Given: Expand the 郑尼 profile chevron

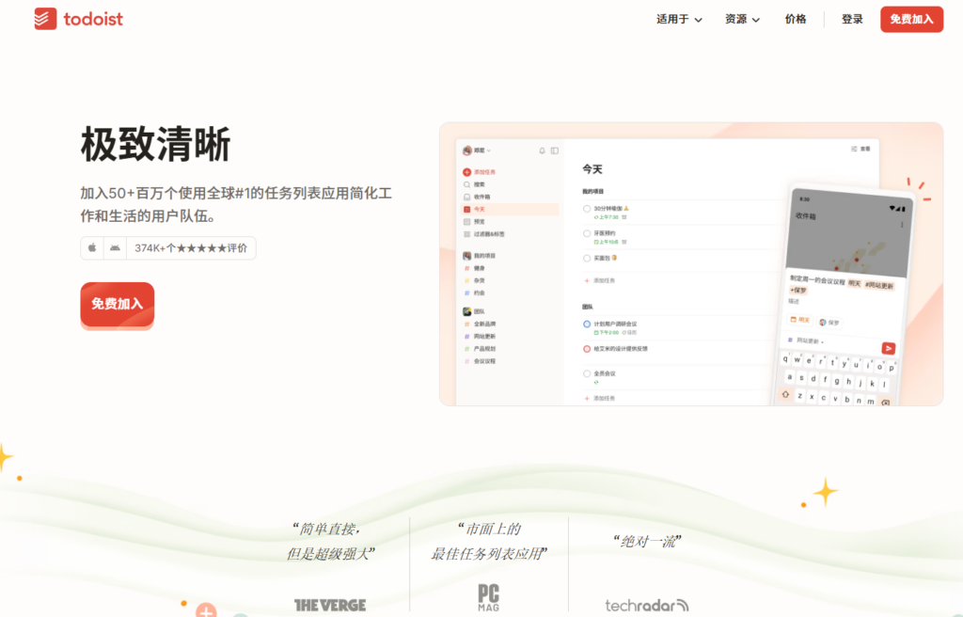Looking at the screenshot, I should coord(488,150).
